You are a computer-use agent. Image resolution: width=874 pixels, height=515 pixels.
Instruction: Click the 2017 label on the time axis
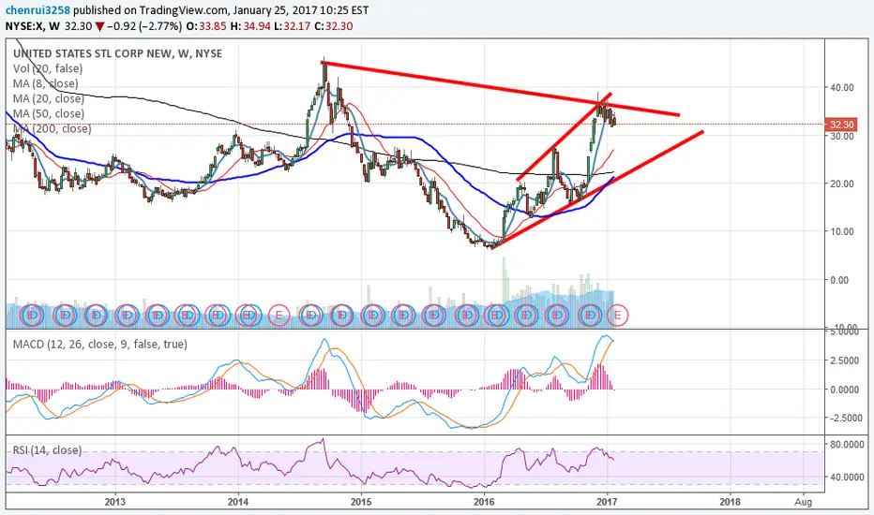tap(607, 502)
